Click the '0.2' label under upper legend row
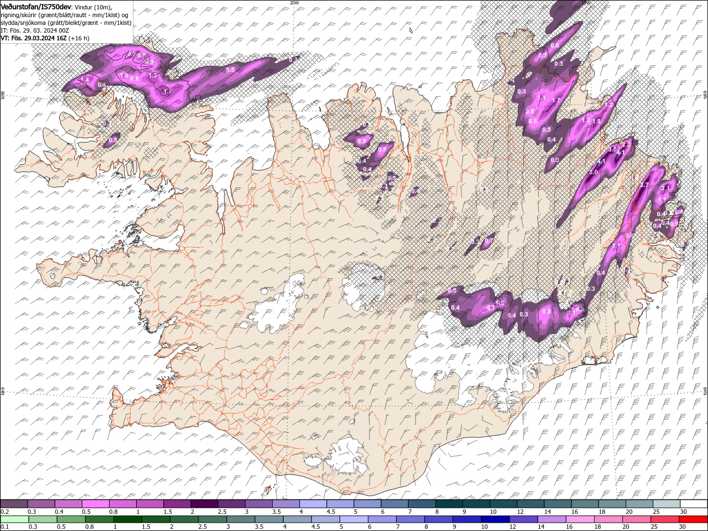Viewport: 708px width, 531px height. [x=4, y=512]
